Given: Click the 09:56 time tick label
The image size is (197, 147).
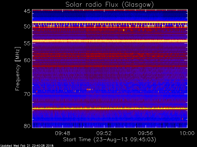Looking at the screenshot, I should 146,133.
